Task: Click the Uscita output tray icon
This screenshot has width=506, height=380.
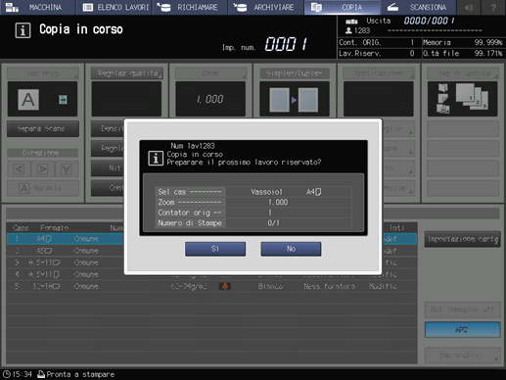Action: point(351,22)
